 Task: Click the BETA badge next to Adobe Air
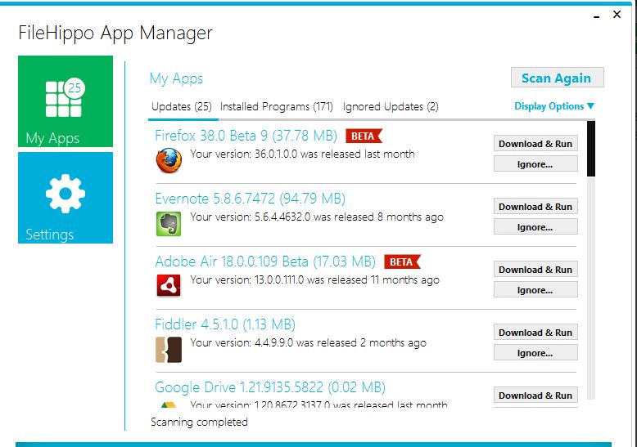402,261
